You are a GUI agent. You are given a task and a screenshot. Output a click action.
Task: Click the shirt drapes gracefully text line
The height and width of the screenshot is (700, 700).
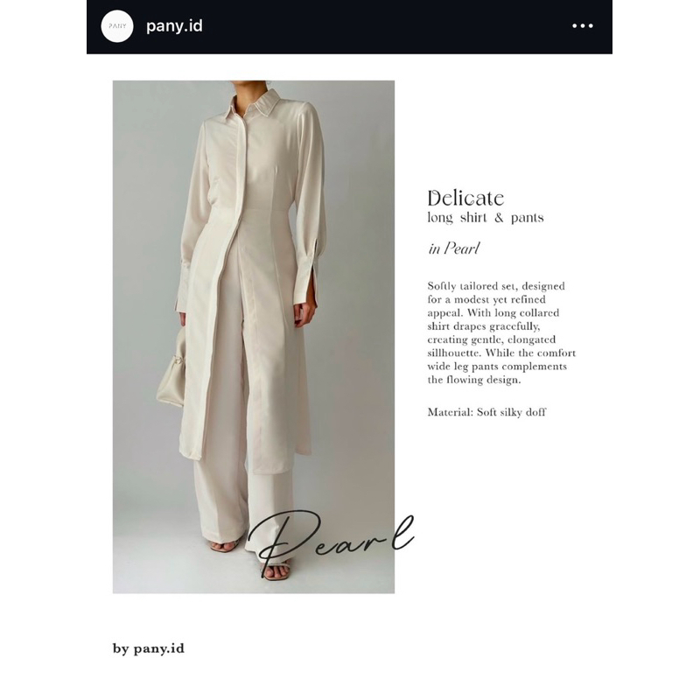click(484, 326)
